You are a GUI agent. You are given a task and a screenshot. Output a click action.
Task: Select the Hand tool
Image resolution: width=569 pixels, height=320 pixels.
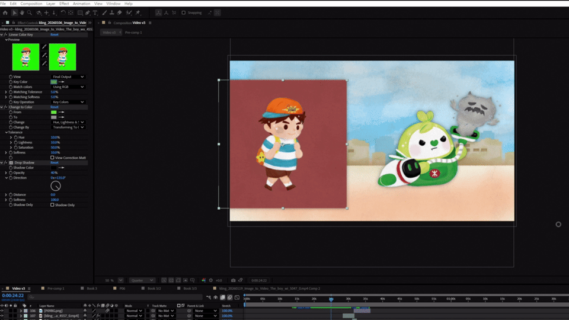[x=22, y=12]
